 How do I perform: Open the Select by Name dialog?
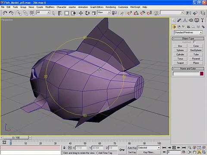click(60, 13)
